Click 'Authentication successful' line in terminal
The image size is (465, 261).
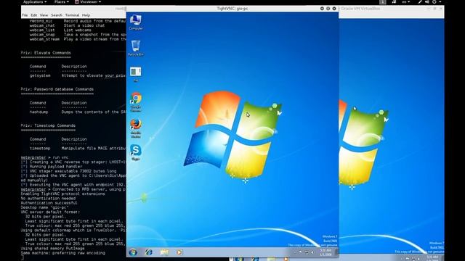click(49, 203)
